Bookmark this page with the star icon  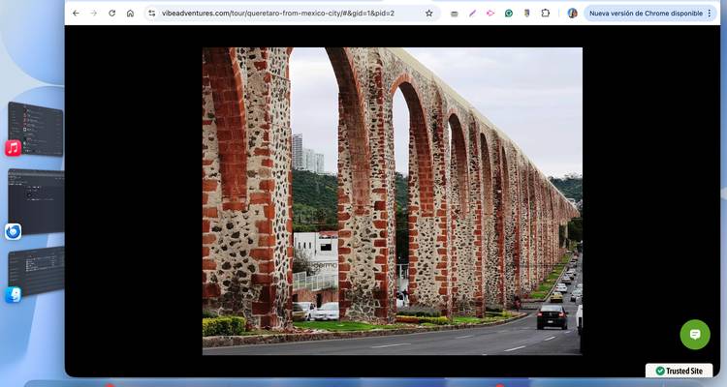point(428,14)
